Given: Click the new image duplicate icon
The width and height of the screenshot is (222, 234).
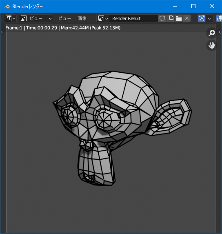Looking at the screenshot, I should [x=171, y=18].
